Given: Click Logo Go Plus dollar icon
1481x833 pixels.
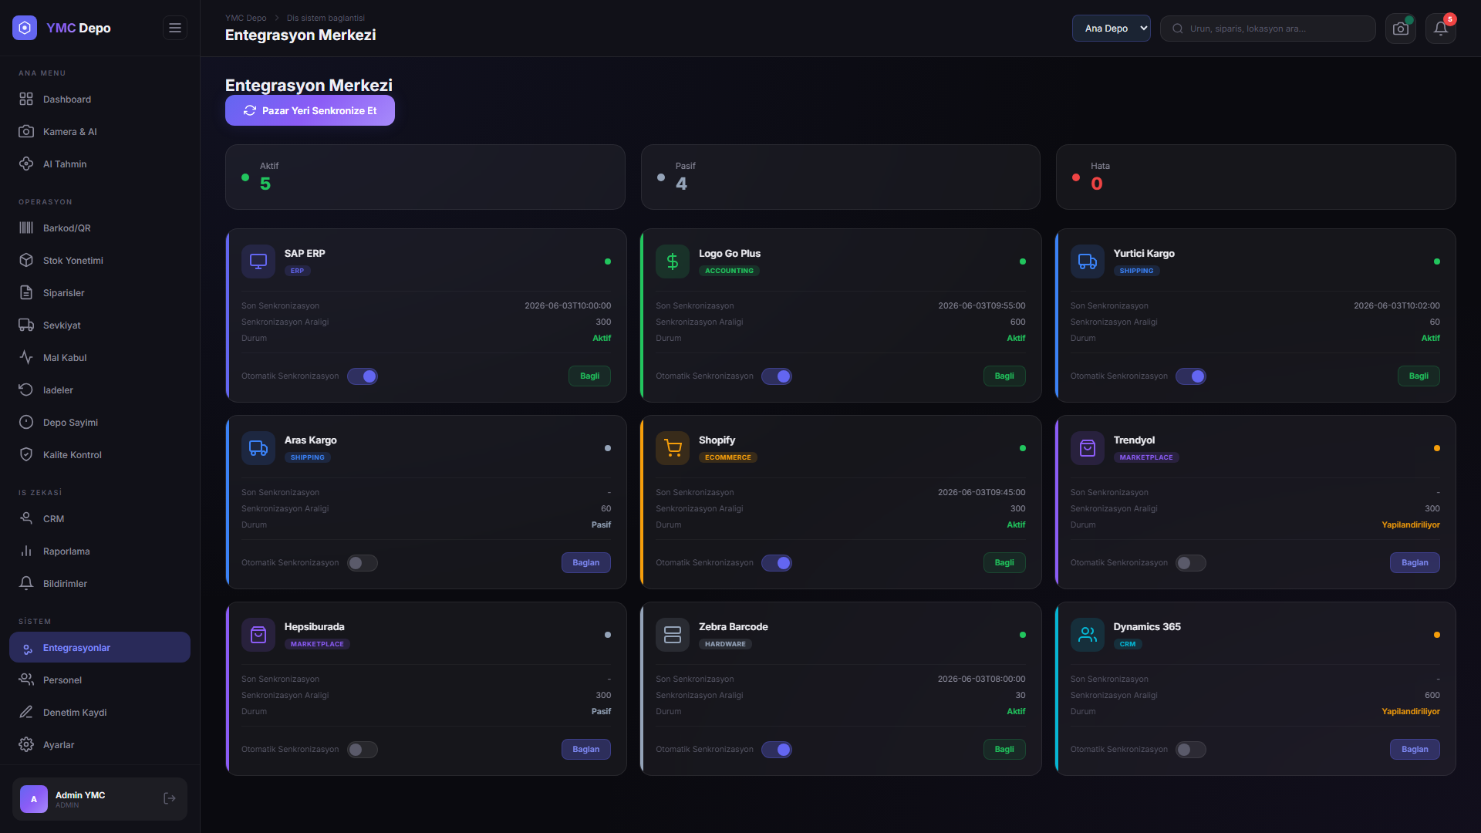Looking at the screenshot, I should 673,261.
